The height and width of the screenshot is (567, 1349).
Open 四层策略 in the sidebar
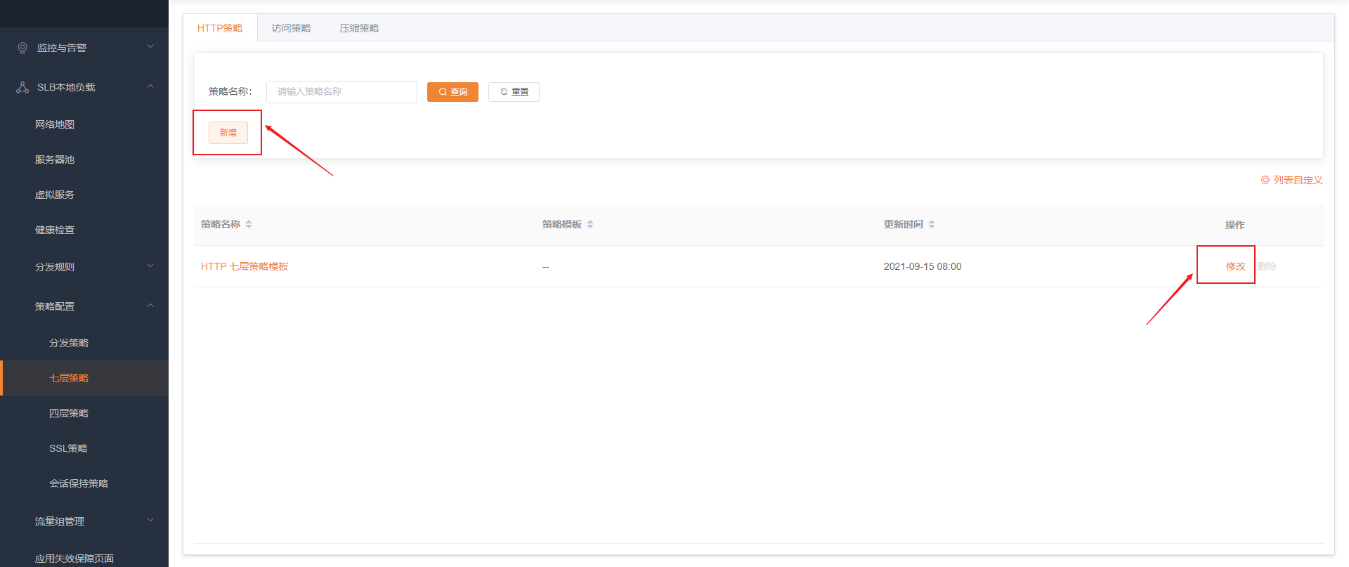point(69,413)
